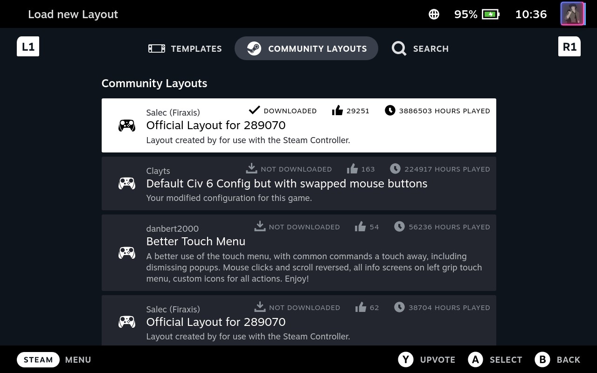The height and width of the screenshot is (373, 597).
Task: Click the user avatar picture
Action: point(572,14)
